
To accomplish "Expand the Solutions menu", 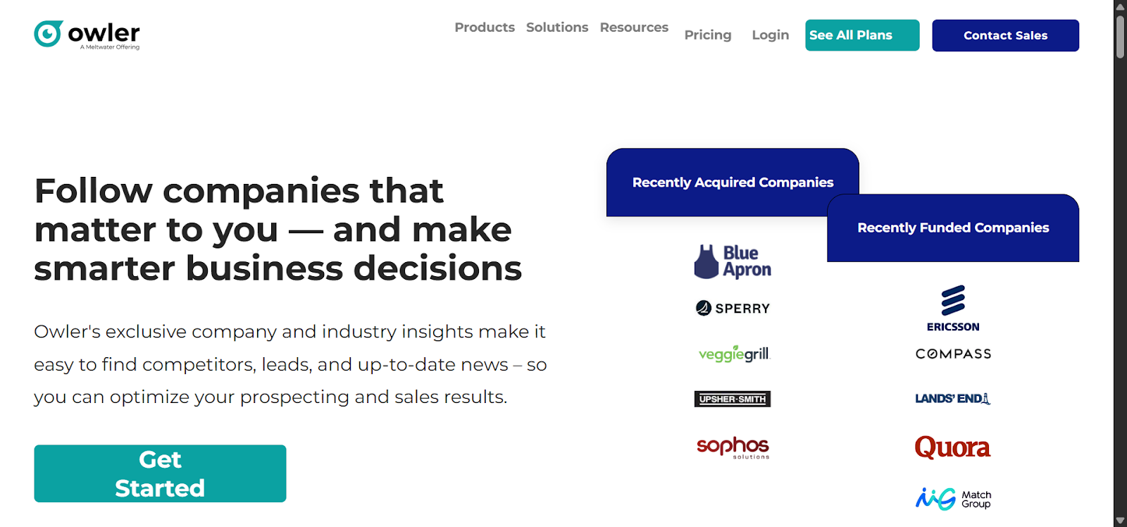I will 557,27.
